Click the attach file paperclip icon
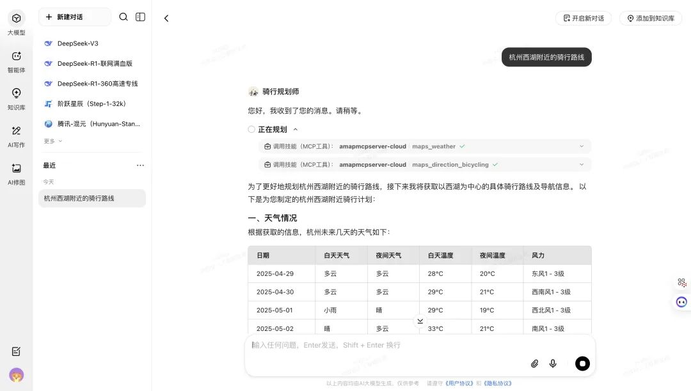Image resolution: width=691 pixels, height=391 pixels. 534,364
